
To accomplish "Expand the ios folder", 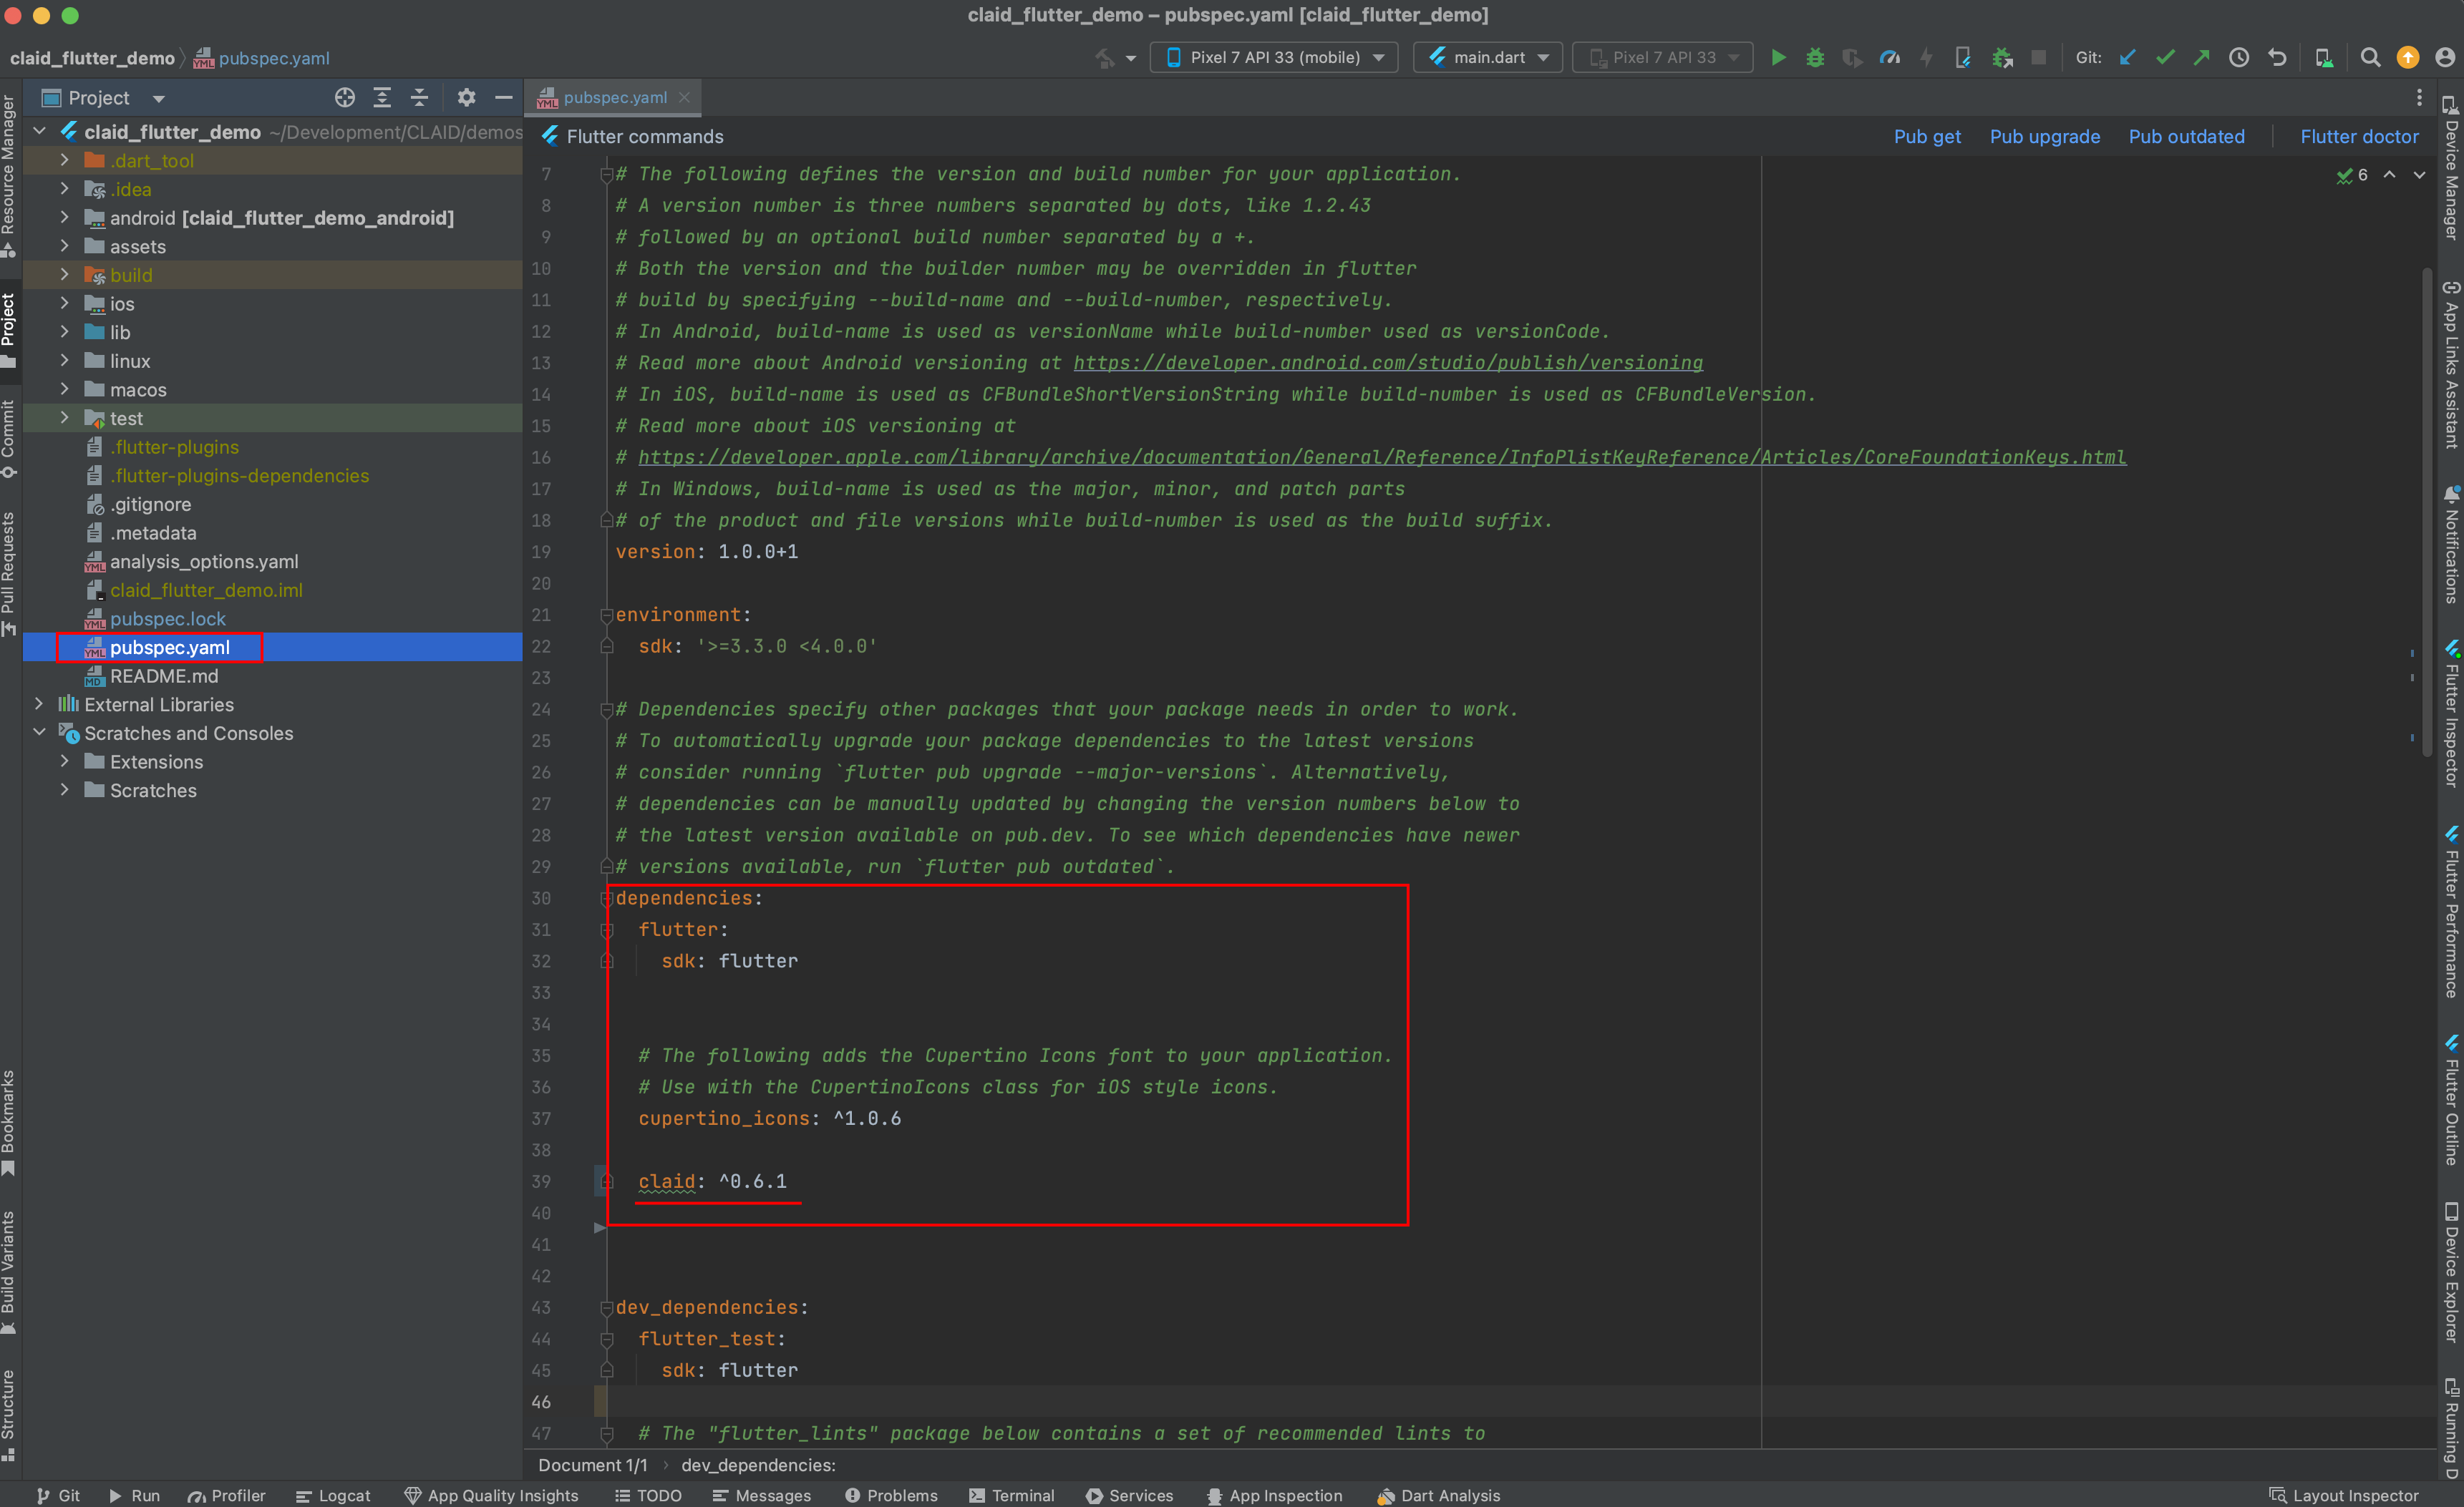I will click(x=65, y=303).
